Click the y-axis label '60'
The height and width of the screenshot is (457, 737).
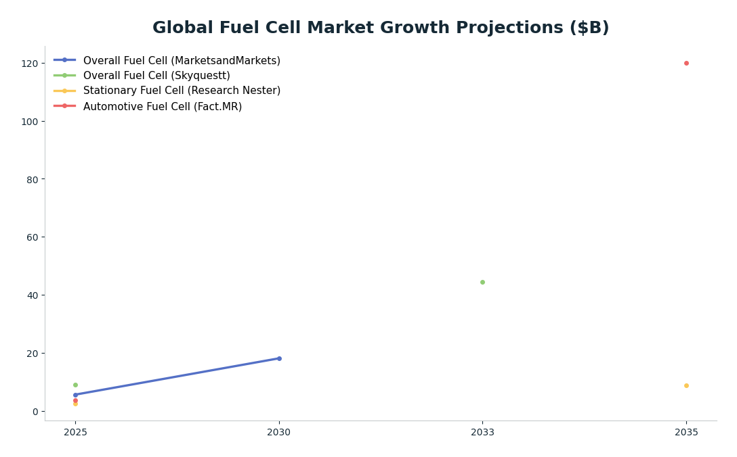point(33,238)
